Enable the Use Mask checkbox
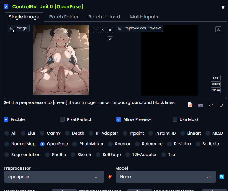This screenshot has height=191, width=228. [x=175, y=119]
